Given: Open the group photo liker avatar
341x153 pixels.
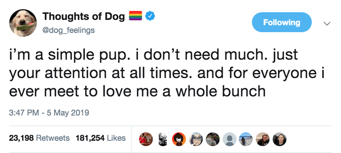Looking at the screenshot, I should (212, 139).
